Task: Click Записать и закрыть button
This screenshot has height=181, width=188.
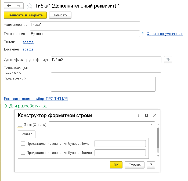Action: click(x=25, y=15)
